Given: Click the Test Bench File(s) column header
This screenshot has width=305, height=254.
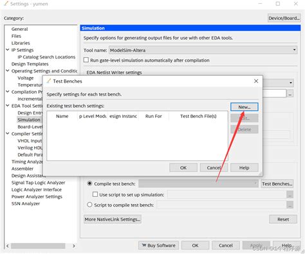Looking at the screenshot, I should tap(198, 116).
